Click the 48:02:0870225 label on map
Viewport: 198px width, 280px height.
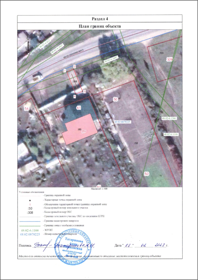[x=123, y=122]
